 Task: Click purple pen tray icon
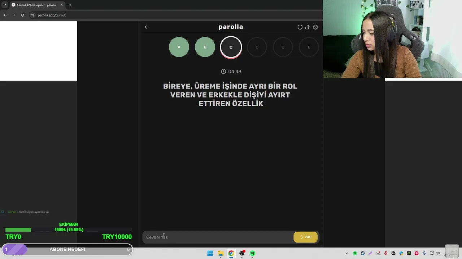pyautogui.click(x=370, y=253)
